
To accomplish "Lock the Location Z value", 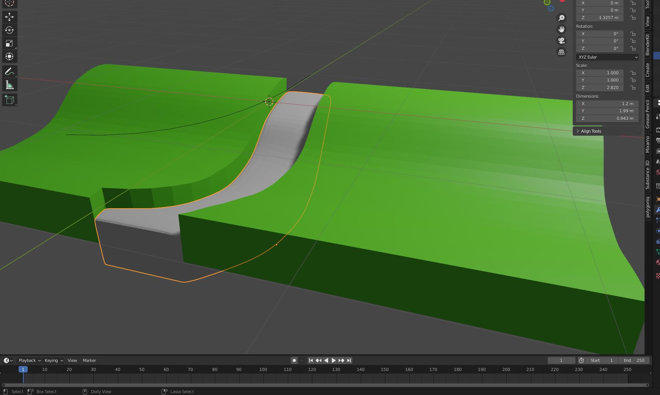I will click(x=633, y=18).
